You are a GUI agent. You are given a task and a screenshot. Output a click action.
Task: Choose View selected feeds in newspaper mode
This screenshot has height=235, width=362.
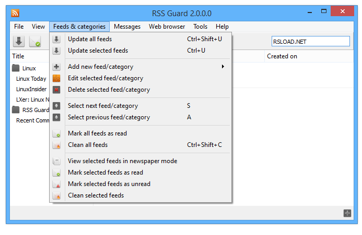(x=141, y=161)
